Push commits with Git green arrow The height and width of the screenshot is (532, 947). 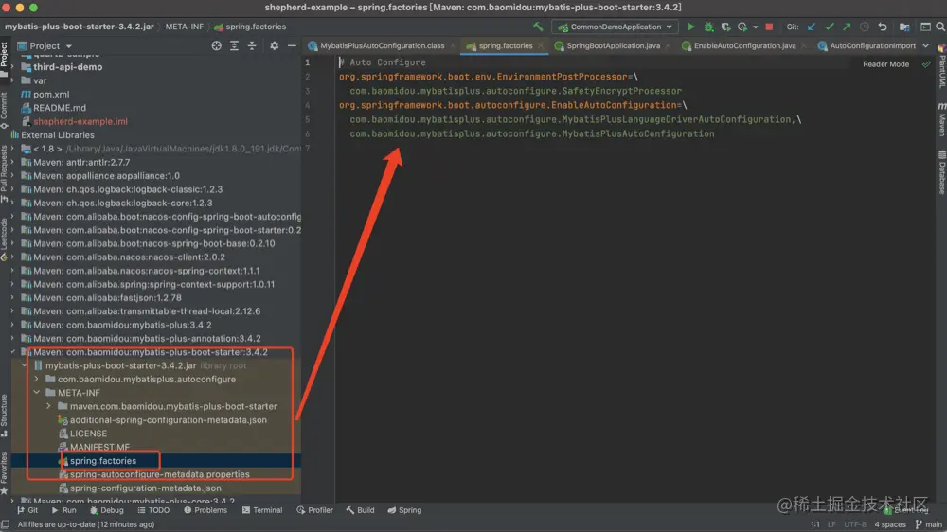(847, 27)
